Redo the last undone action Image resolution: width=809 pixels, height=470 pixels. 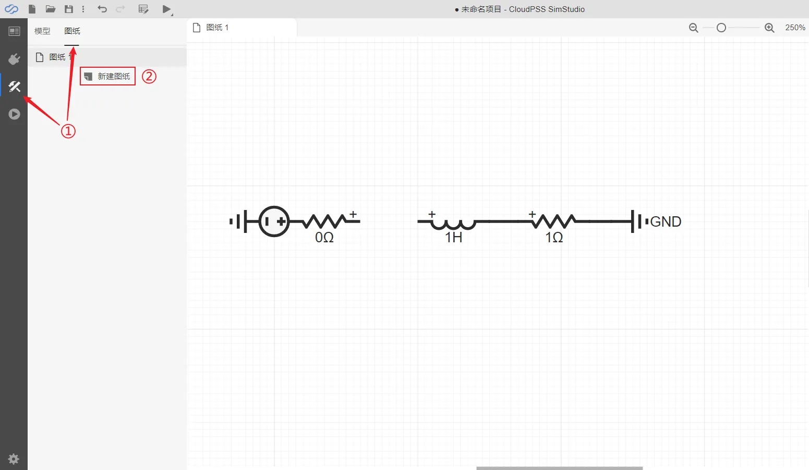(120, 9)
